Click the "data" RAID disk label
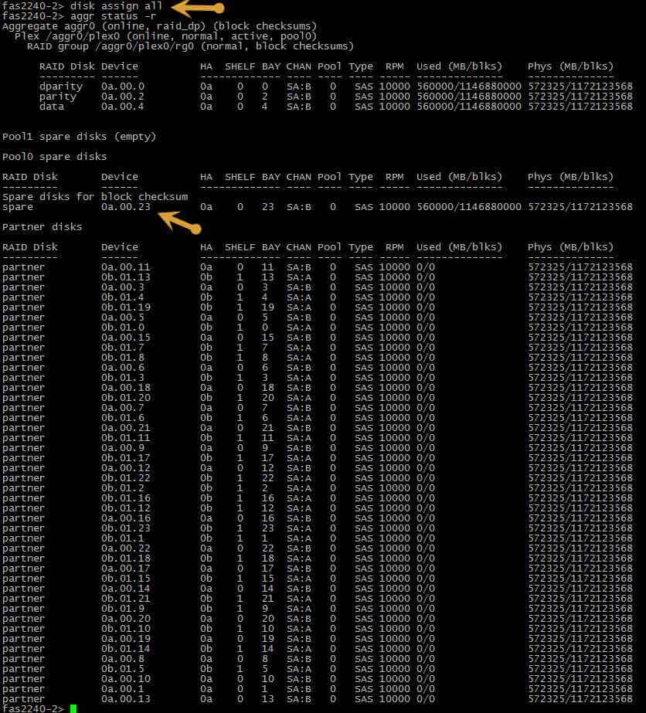Image resolution: width=646 pixels, height=713 pixels. coord(52,107)
